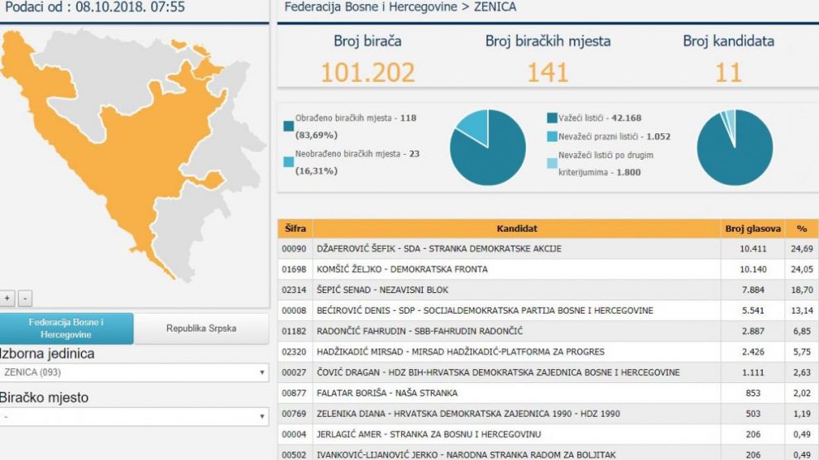
Task: Click the Važeći listići legend swatch
Action: (x=552, y=118)
